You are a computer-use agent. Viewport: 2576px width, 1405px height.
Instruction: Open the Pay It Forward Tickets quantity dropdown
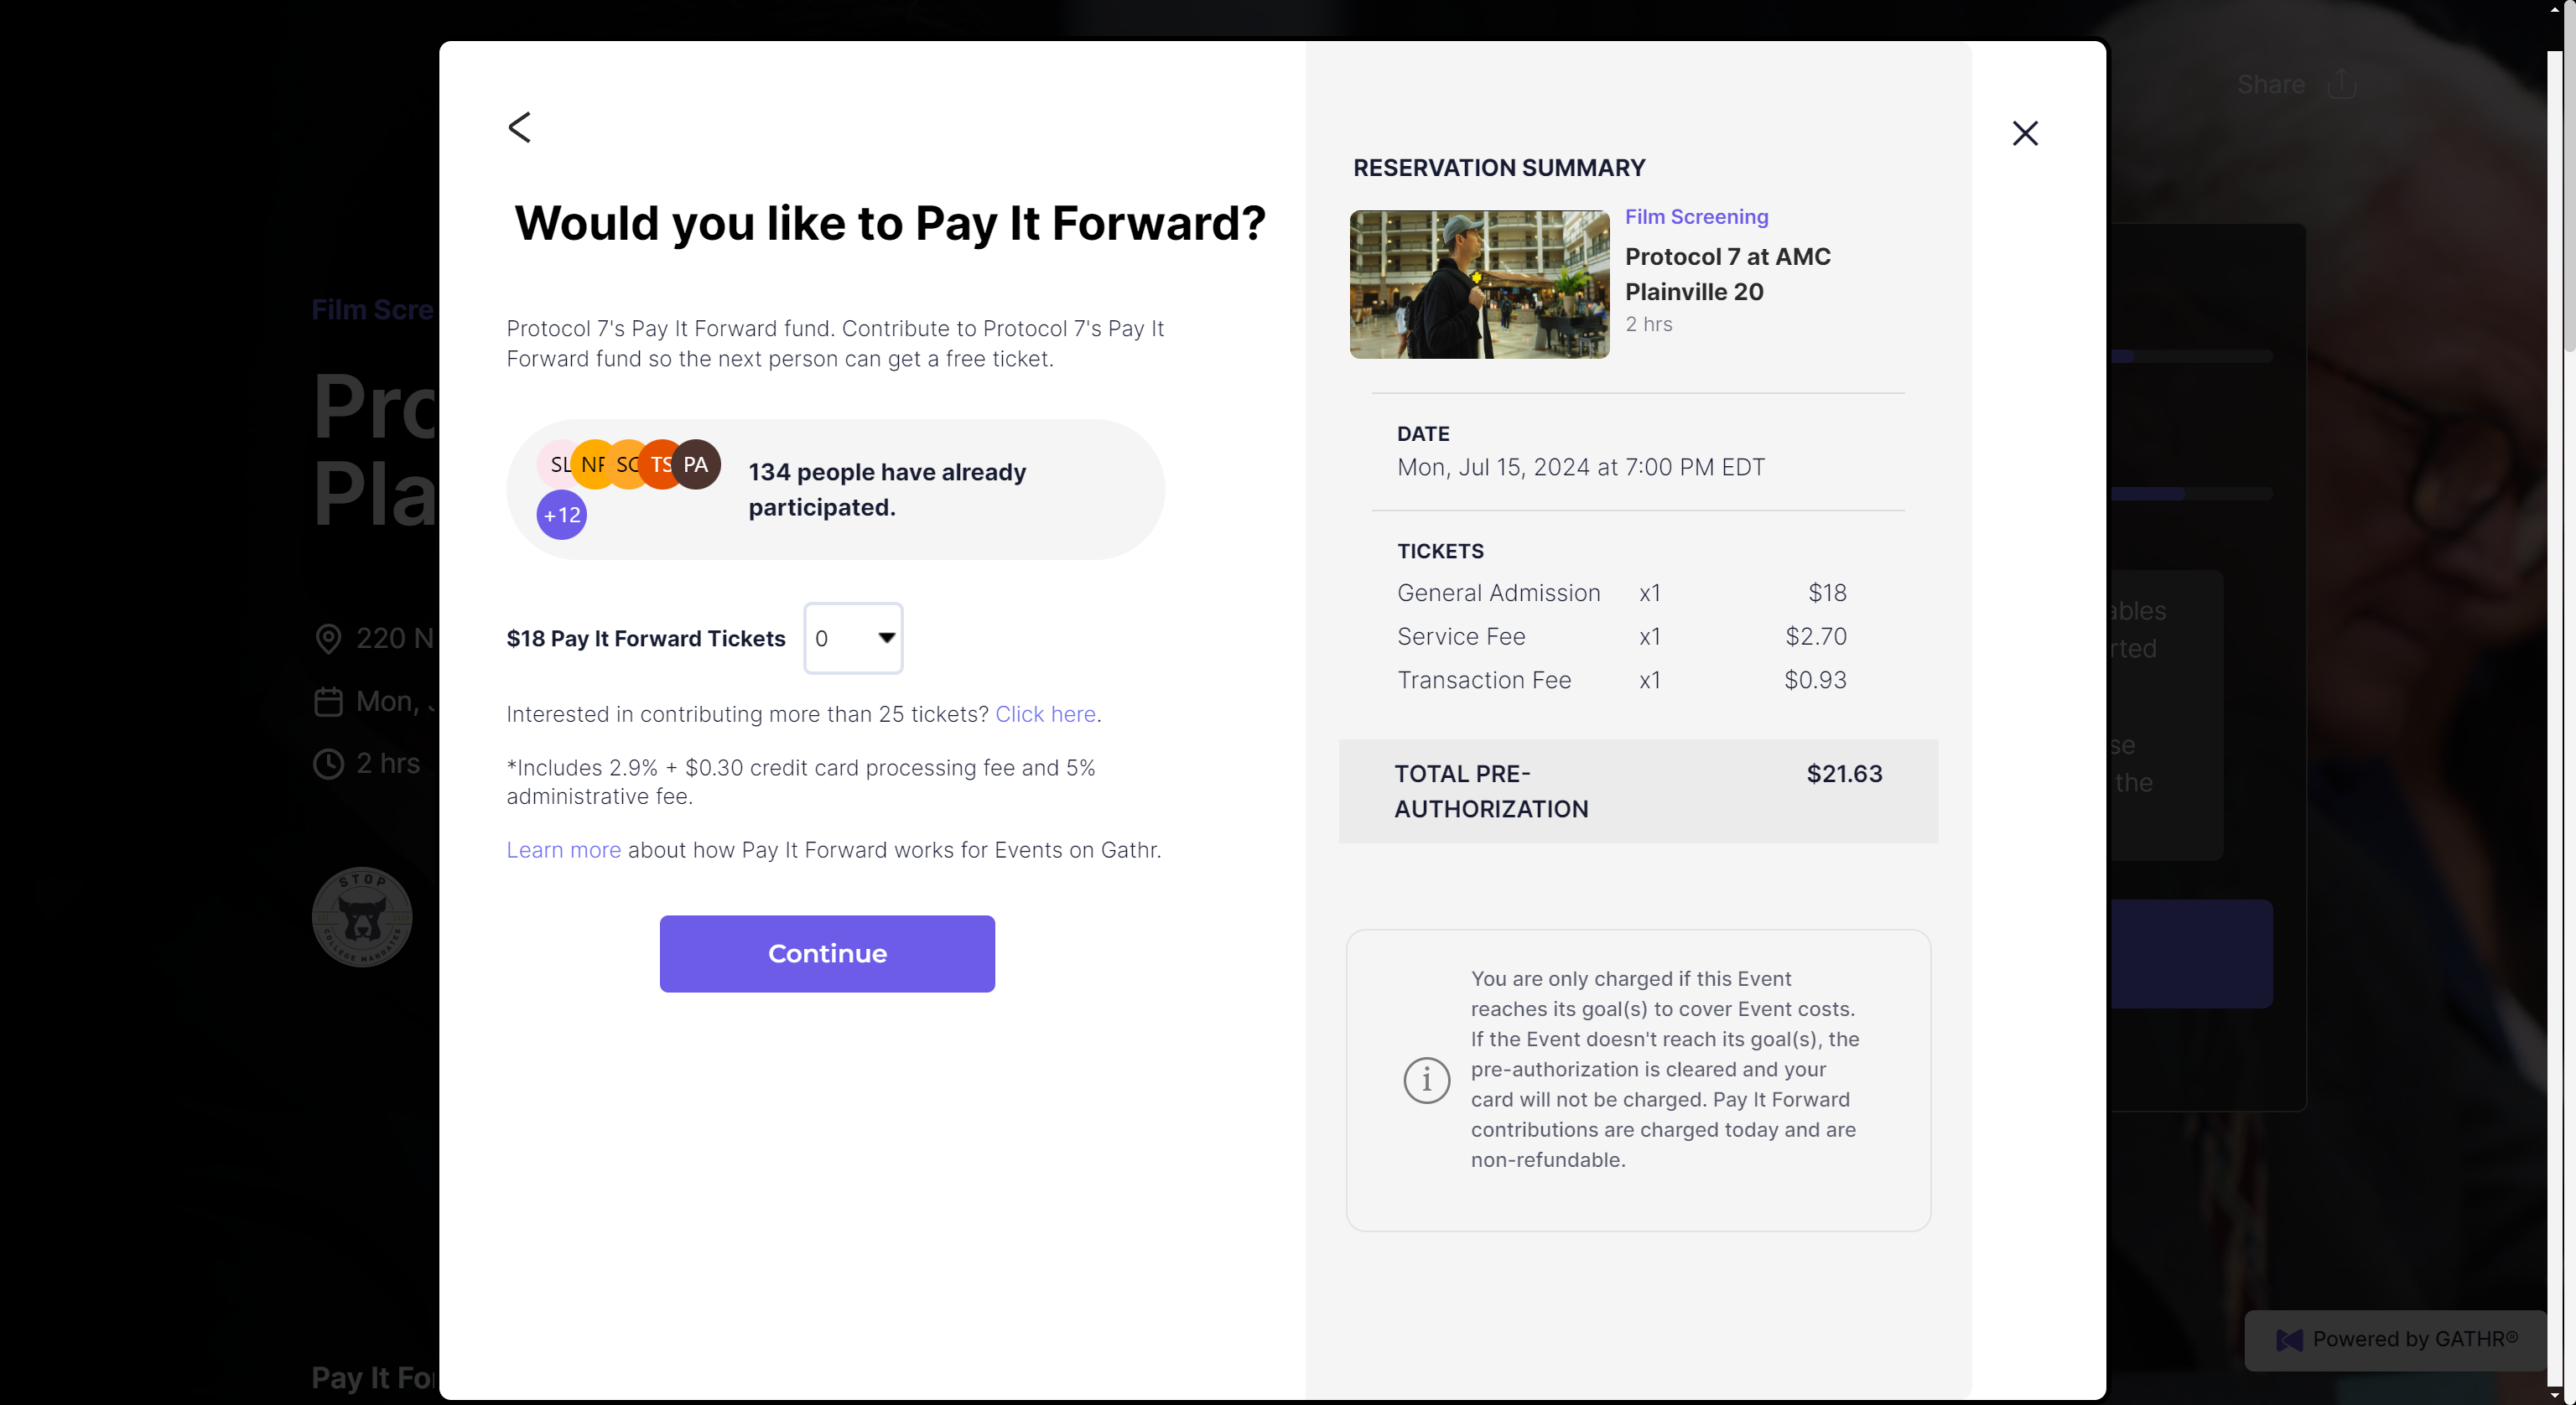[853, 638]
